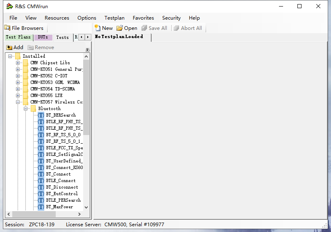Click the BT_EutControl test icon
Screen dimensions: 331x232
(x=41, y=194)
